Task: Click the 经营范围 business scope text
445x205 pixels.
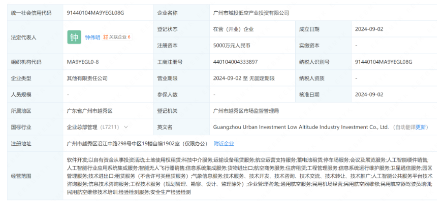Action: [x=249, y=176]
